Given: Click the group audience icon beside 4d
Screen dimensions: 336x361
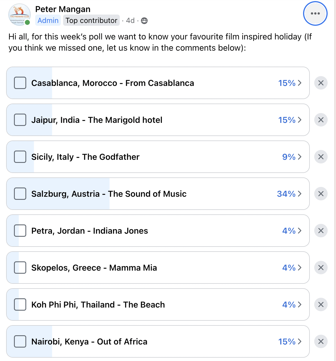Looking at the screenshot, I should pos(144,21).
